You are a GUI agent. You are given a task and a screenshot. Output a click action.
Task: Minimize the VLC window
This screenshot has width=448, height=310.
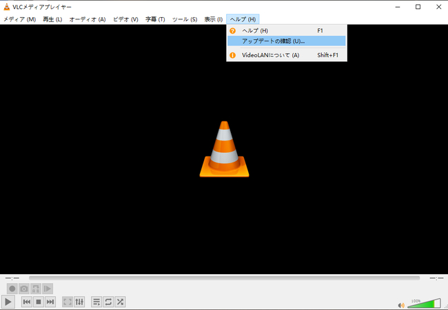click(398, 7)
